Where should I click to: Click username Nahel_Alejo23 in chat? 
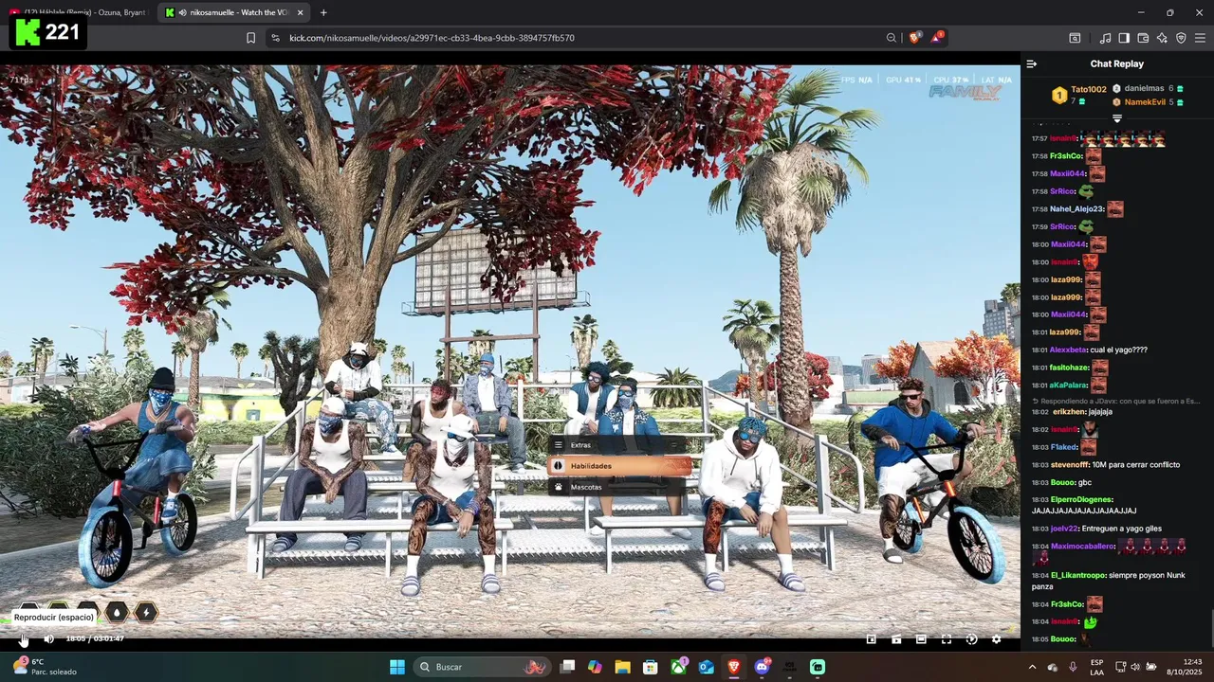click(1076, 209)
